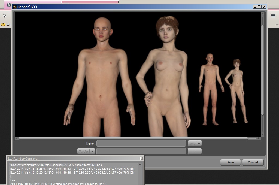This screenshot has width=279, height=185.
Task: Click the render view vertical scrollbar thumb
Action: click(262, 70)
